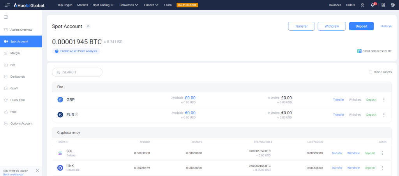Viewport: 399px width, 176px height.
Task: Click the Huobi Global logo
Action: (29, 5)
